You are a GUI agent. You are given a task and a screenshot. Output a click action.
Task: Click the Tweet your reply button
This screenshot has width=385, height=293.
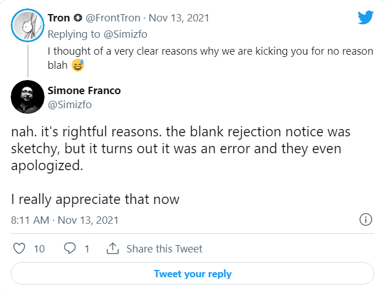click(x=193, y=273)
